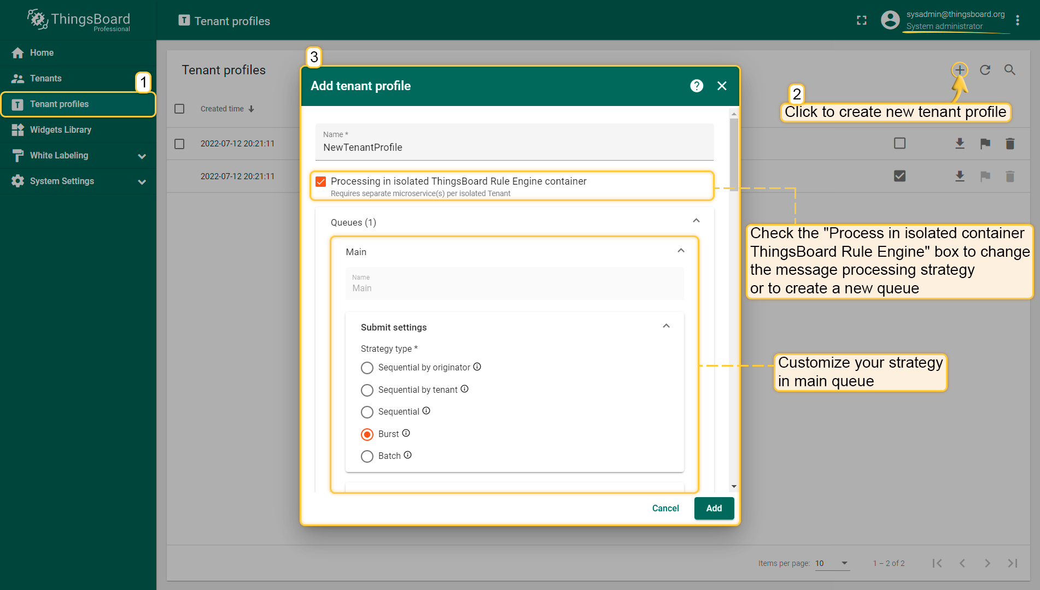Click the plus icon to add tenant profile
This screenshot has height=590, width=1040.
[960, 70]
